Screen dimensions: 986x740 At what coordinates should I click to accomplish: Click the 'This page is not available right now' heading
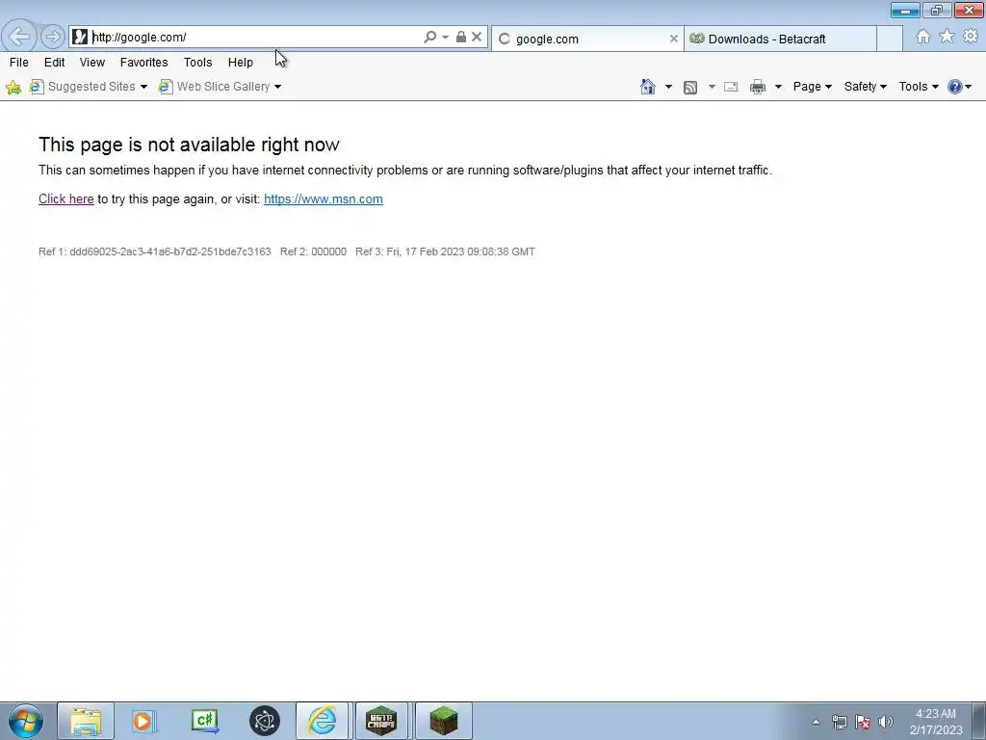(189, 145)
